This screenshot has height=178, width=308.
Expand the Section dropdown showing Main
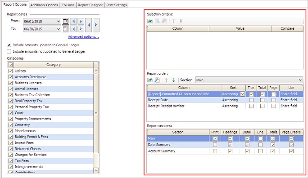pyautogui.click(x=300, y=80)
